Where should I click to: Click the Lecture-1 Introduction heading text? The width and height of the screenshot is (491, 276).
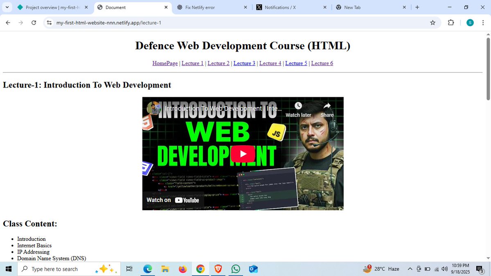(x=87, y=85)
